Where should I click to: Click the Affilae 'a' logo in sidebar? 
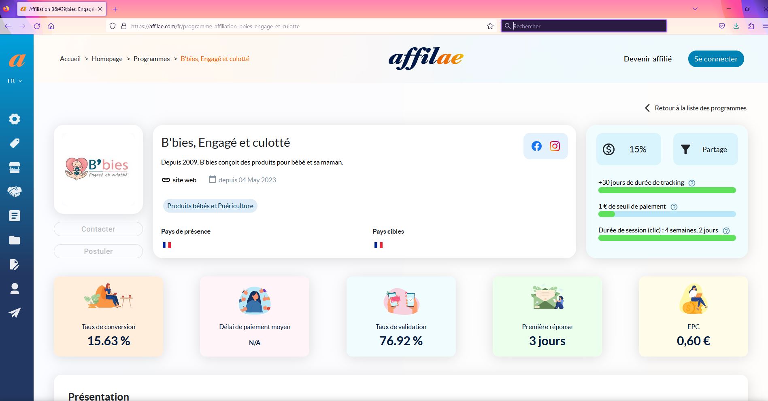pyautogui.click(x=17, y=60)
